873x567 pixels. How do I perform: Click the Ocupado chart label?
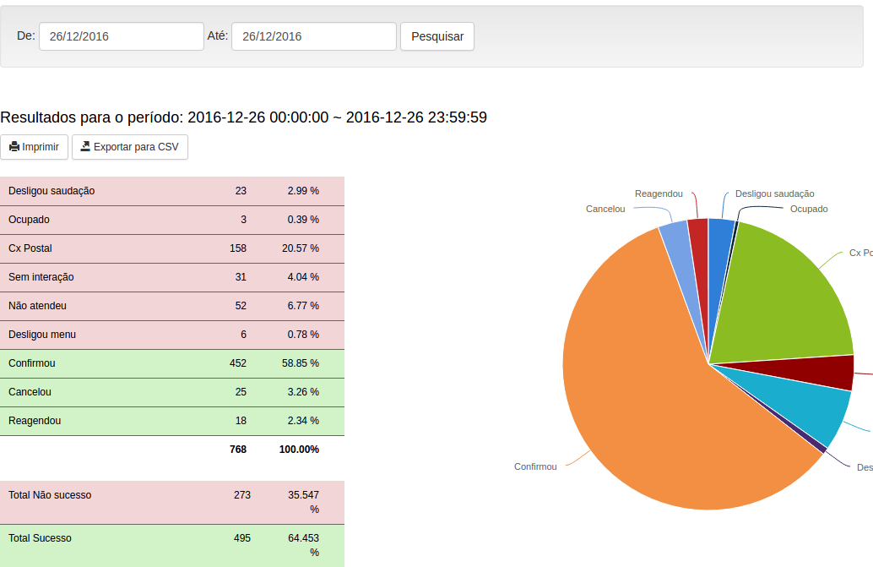(x=808, y=209)
